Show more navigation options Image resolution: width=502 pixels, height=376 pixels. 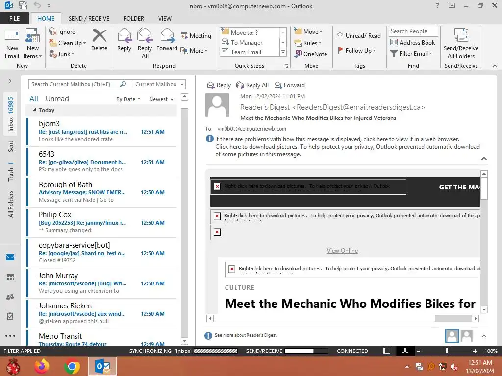[x=10, y=336]
